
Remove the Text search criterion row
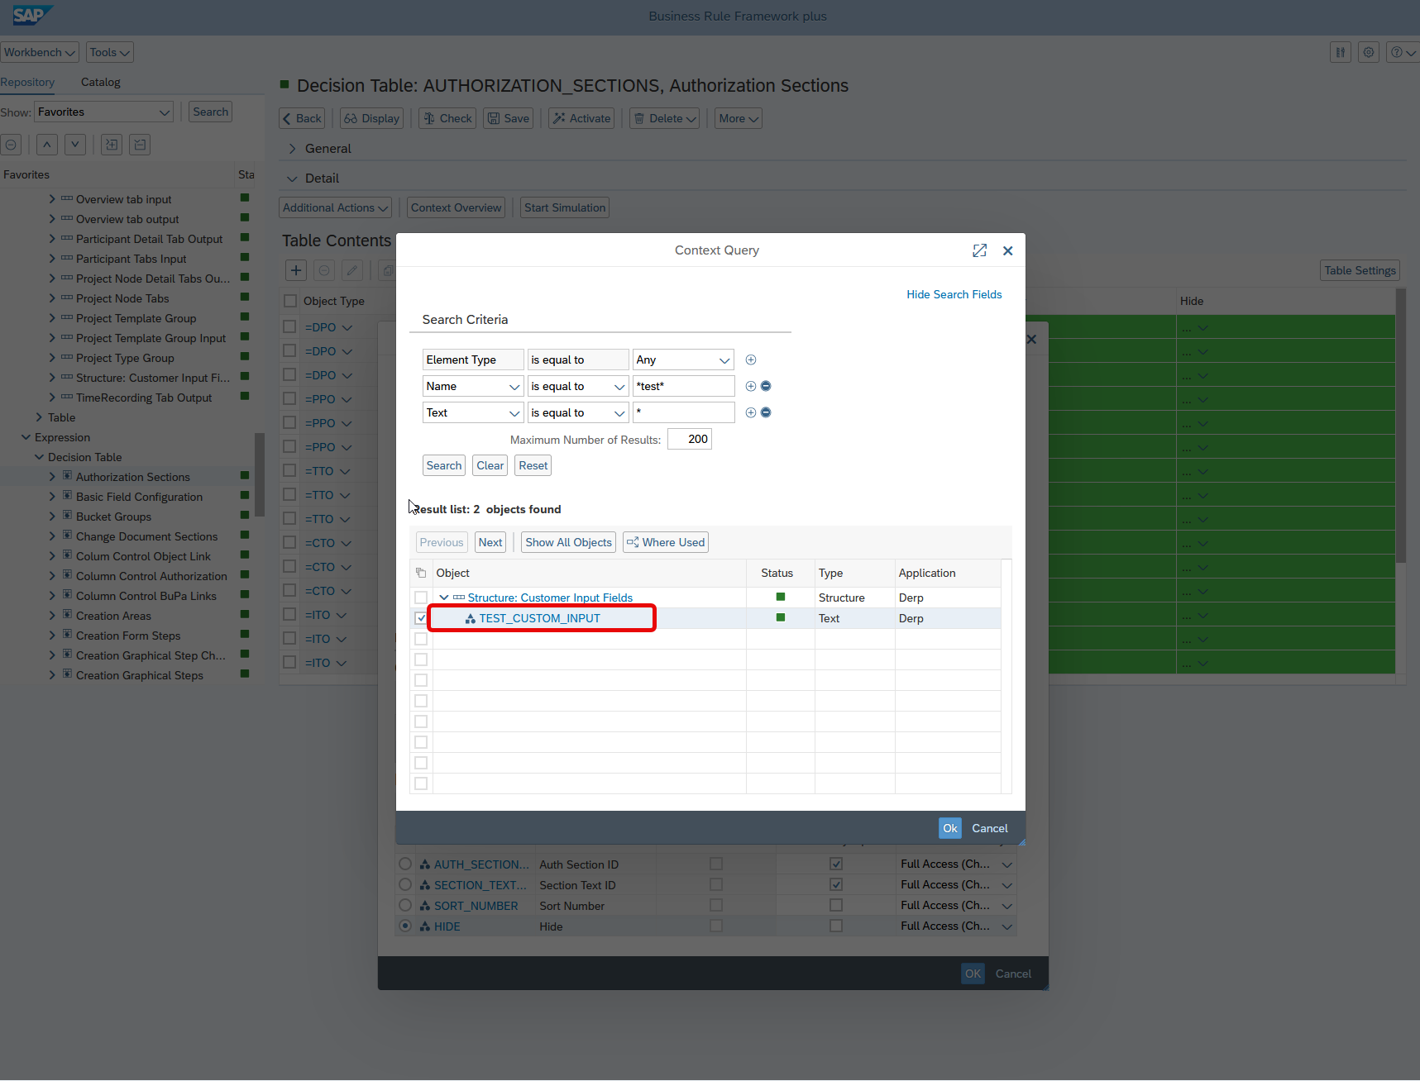point(766,412)
